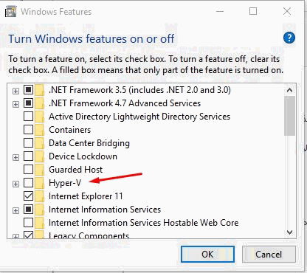
Task: Click the Windows Features title bar icon
Action: [11, 11]
